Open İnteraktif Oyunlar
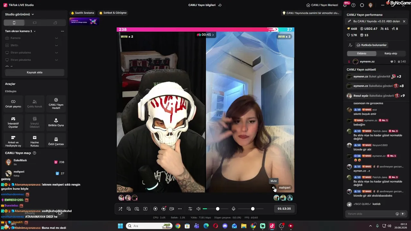The image size is (411, 231). click(x=13, y=123)
